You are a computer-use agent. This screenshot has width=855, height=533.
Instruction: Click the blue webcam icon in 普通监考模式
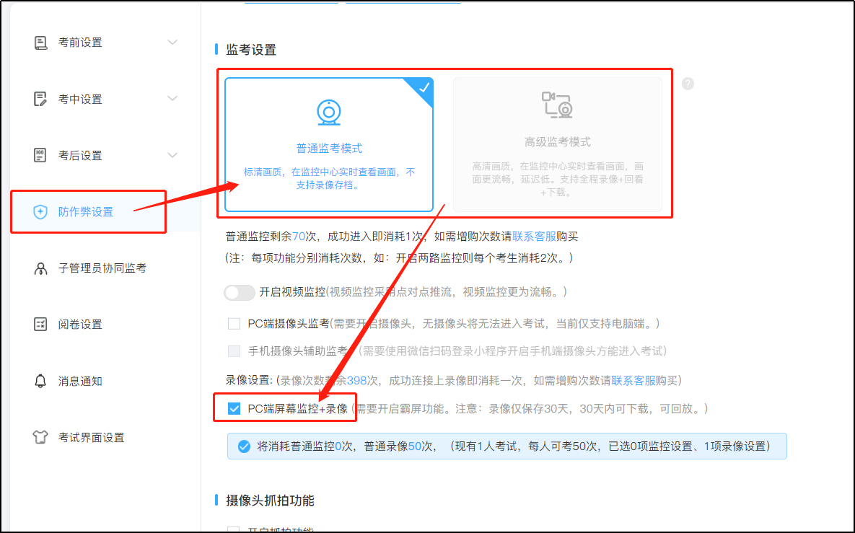[x=329, y=113]
